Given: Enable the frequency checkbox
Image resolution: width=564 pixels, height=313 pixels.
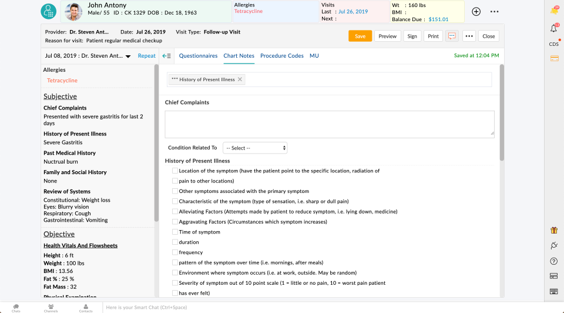Looking at the screenshot, I should pyautogui.click(x=175, y=252).
